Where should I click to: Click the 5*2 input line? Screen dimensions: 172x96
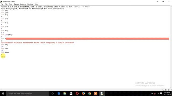[x=4, y=49]
